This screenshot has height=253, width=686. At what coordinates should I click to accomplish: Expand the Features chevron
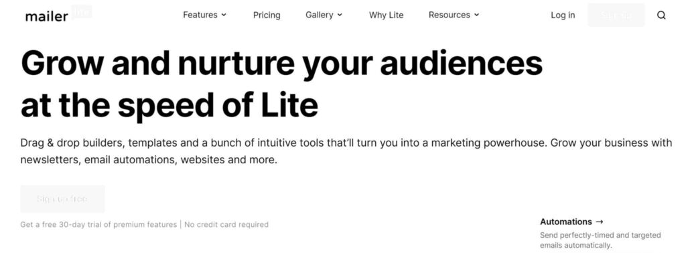coord(224,15)
